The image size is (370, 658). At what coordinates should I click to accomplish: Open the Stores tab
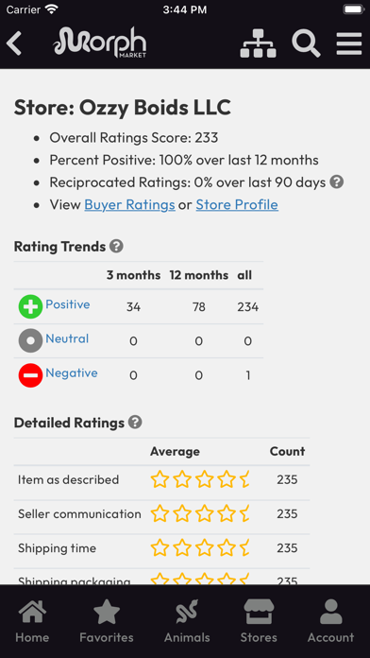(259, 621)
